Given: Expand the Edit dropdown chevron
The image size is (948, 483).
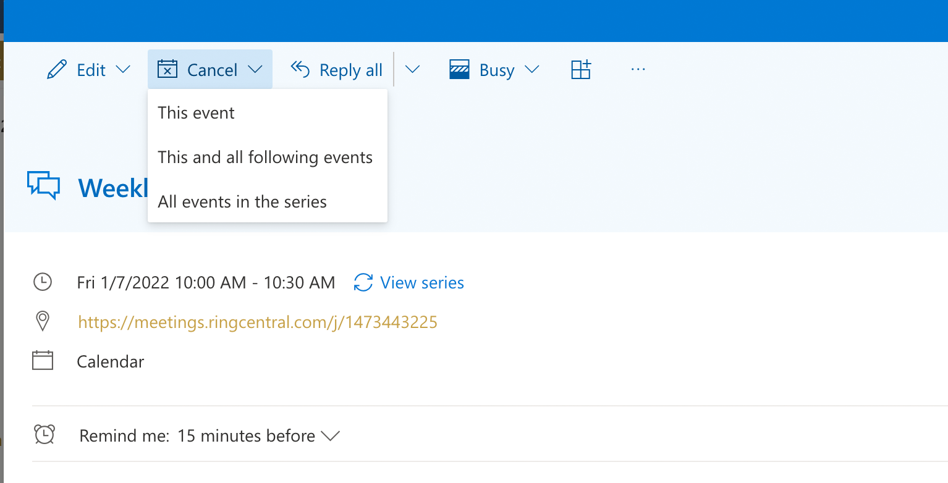Looking at the screenshot, I should point(124,69).
